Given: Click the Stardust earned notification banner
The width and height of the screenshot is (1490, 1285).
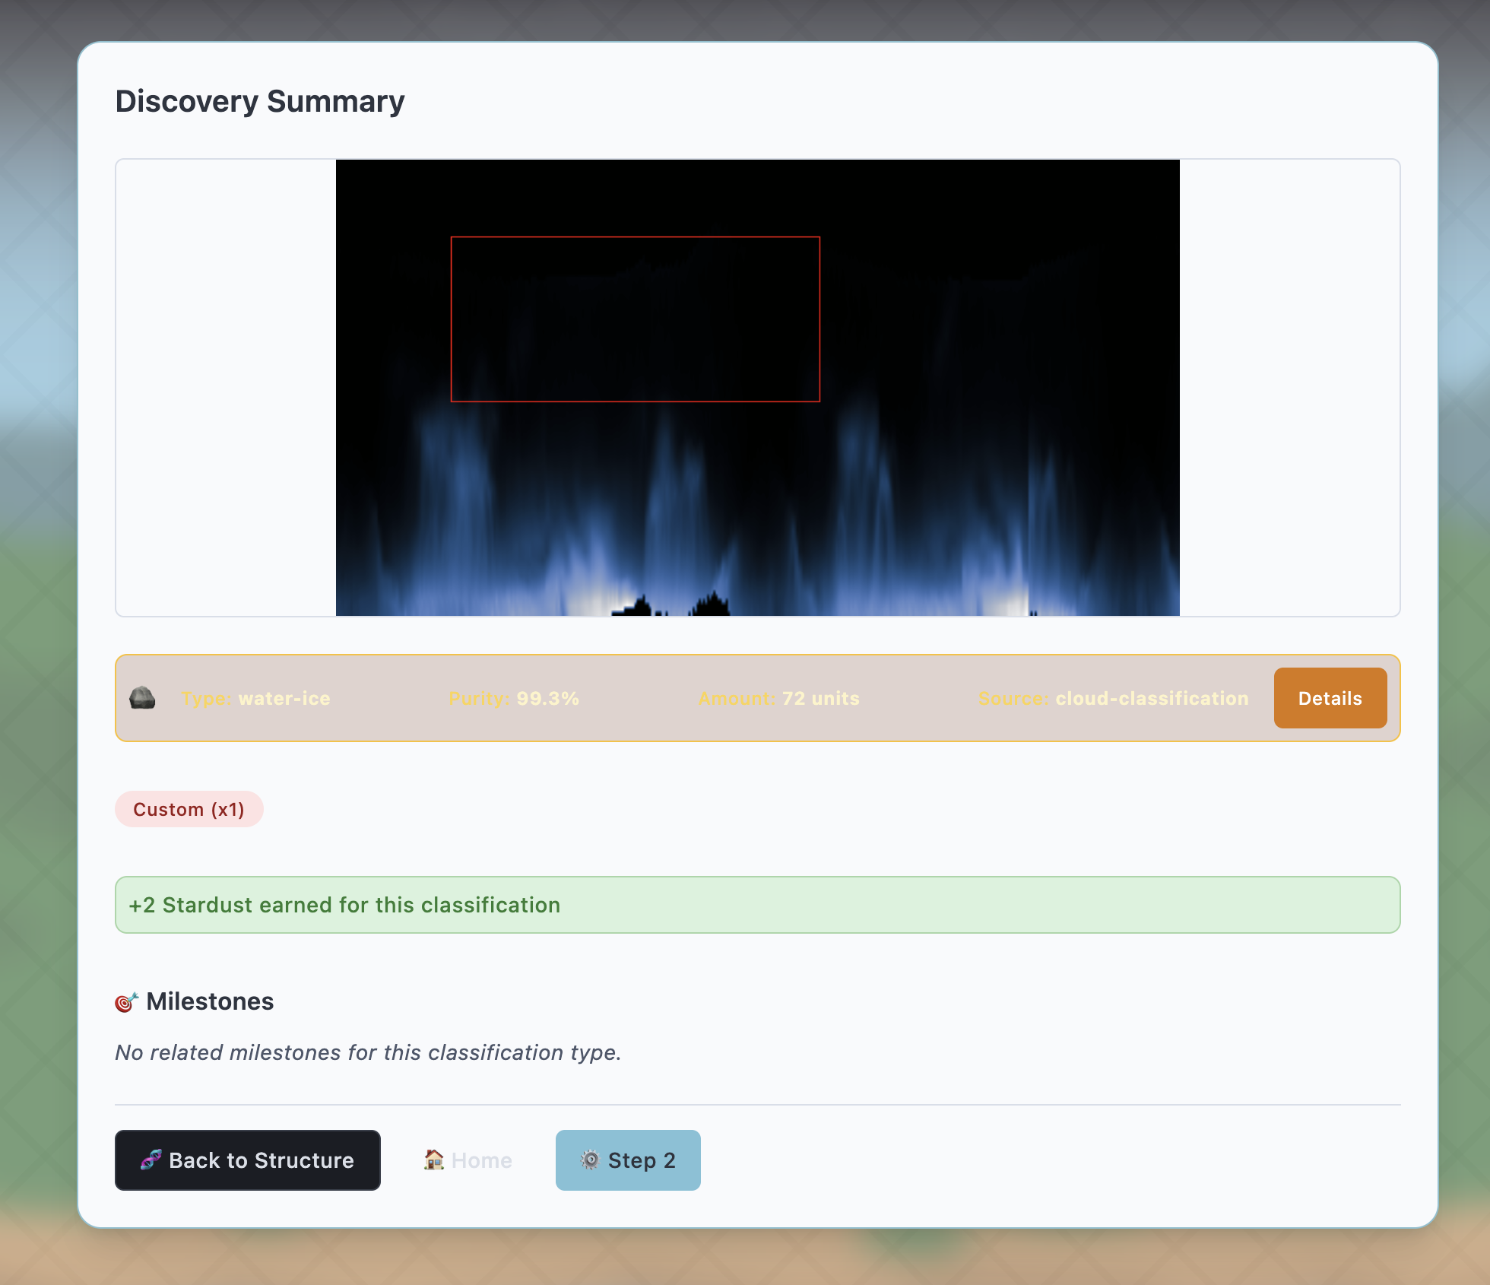Looking at the screenshot, I should pyautogui.click(x=757, y=905).
